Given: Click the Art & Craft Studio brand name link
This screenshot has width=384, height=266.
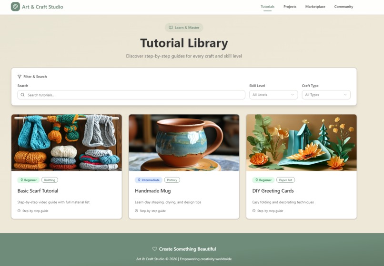Looking at the screenshot, I should 42,7.
